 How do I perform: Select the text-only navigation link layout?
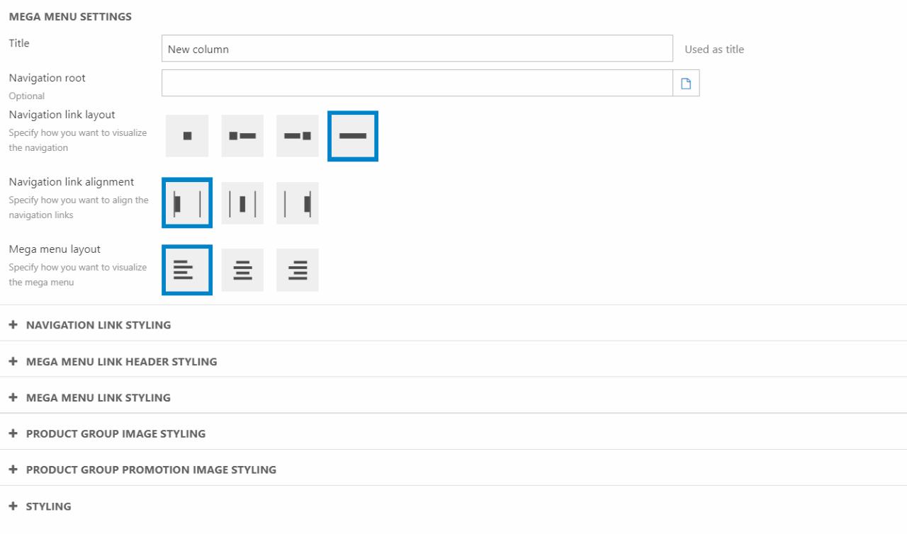pyautogui.click(x=353, y=136)
